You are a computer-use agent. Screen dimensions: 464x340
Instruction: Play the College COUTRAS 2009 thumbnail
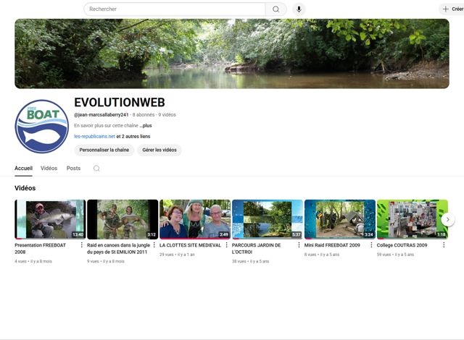click(x=412, y=219)
